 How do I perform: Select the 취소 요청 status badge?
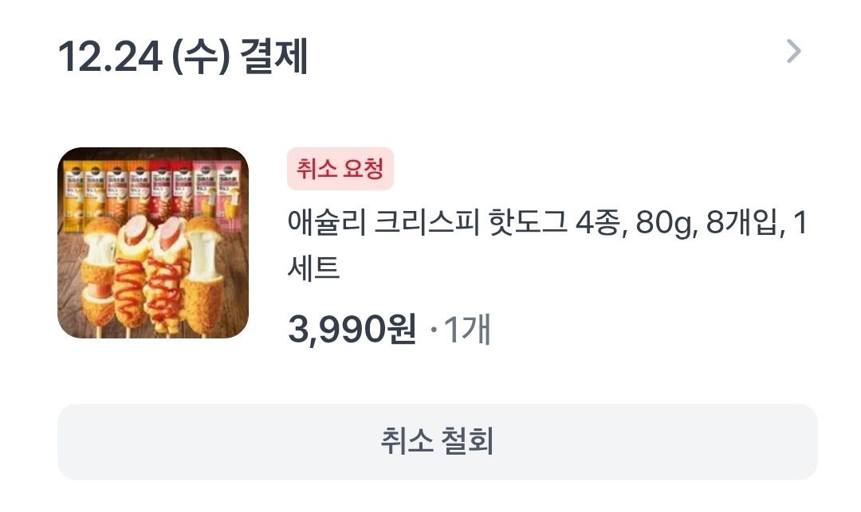[x=340, y=169]
